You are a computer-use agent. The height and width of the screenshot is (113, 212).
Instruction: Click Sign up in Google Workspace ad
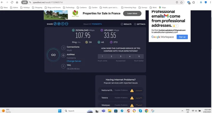(x=182, y=37)
